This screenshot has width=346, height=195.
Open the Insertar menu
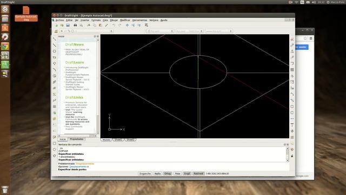[85, 20]
